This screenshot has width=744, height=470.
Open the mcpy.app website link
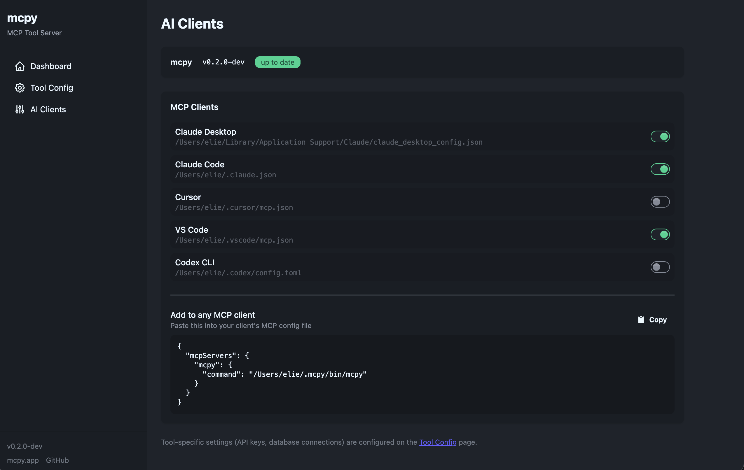coord(23,460)
